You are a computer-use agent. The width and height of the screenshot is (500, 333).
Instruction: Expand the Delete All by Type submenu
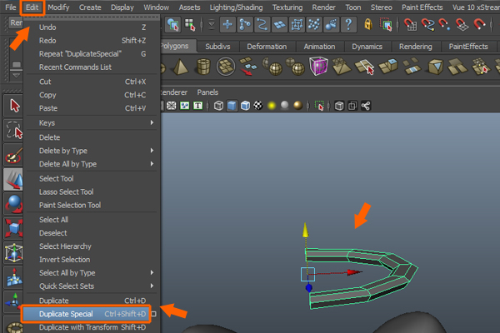[92, 164]
